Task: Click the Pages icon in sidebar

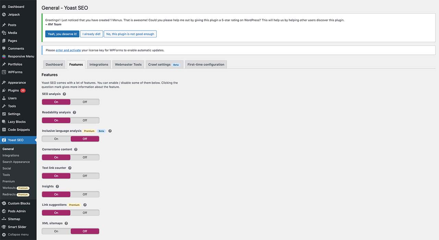Action: (x=4, y=41)
